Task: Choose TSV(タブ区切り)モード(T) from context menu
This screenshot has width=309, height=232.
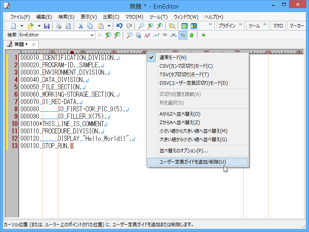Action: tap(197, 75)
